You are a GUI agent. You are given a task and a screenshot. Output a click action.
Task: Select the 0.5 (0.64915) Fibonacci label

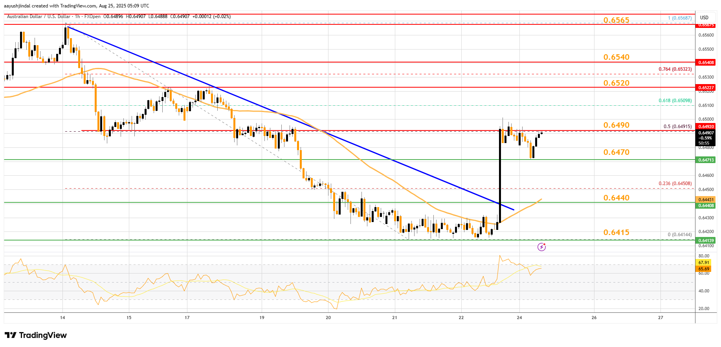[677, 127]
